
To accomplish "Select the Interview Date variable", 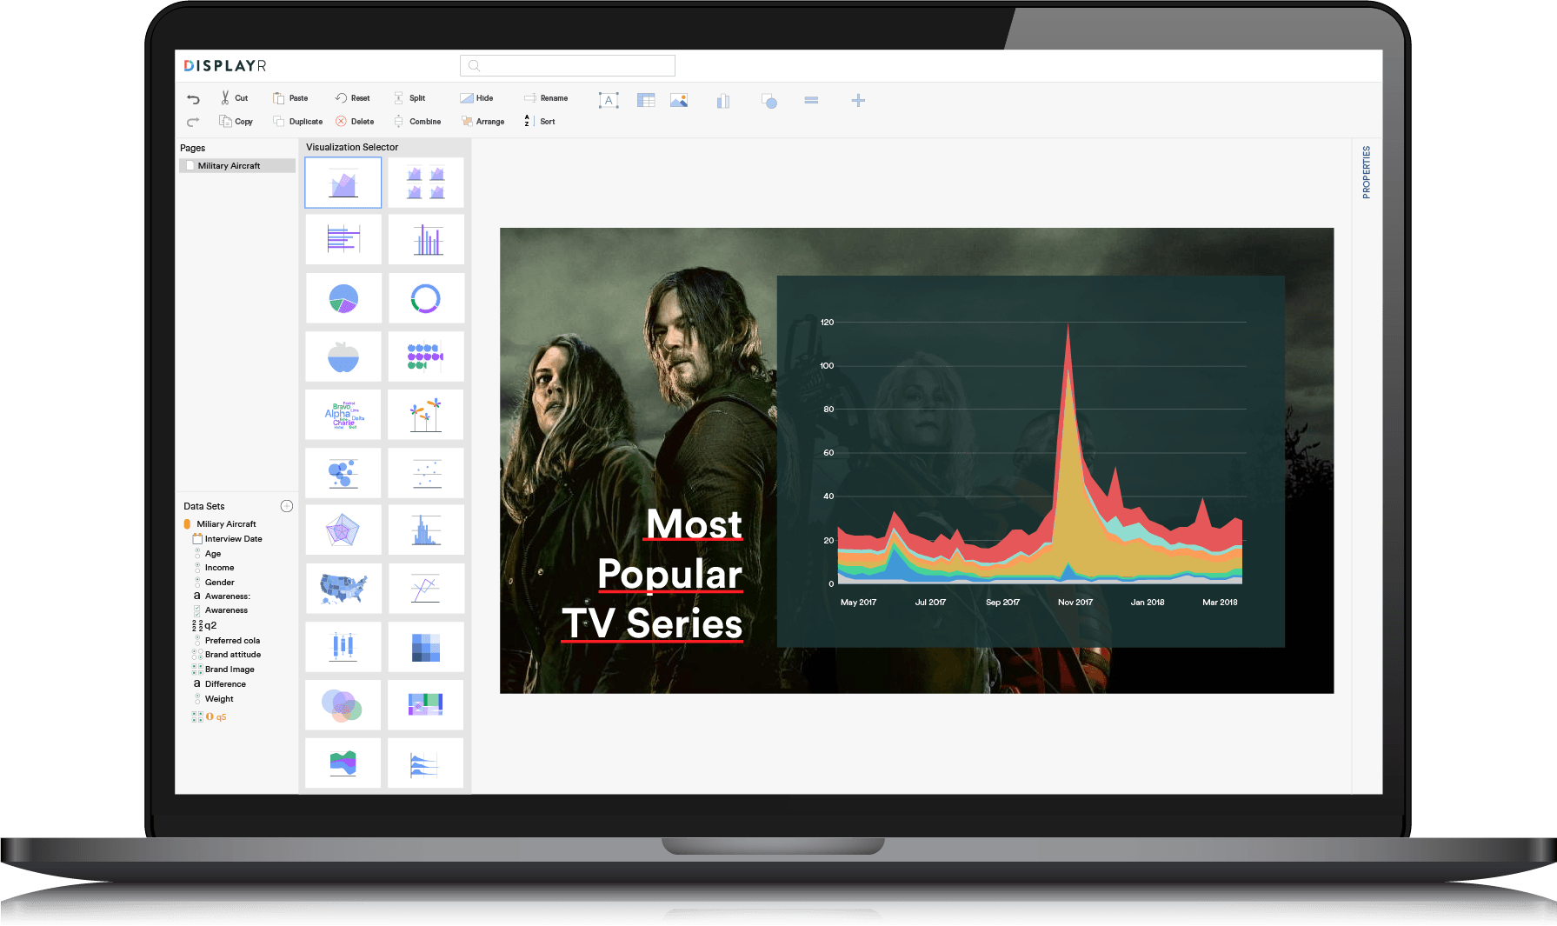I will pos(227,539).
